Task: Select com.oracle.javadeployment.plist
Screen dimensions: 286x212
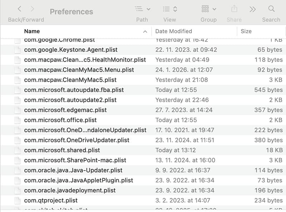Action: point(70,190)
